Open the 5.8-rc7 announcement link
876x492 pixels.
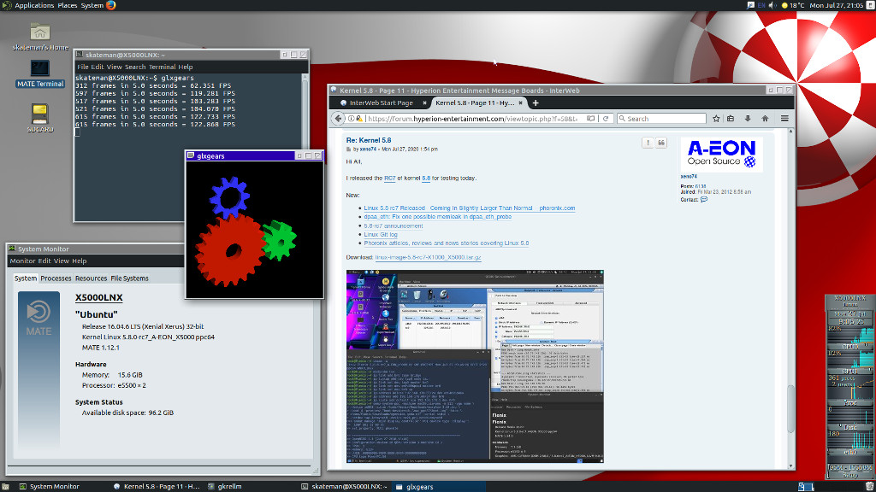[x=394, y=225]
